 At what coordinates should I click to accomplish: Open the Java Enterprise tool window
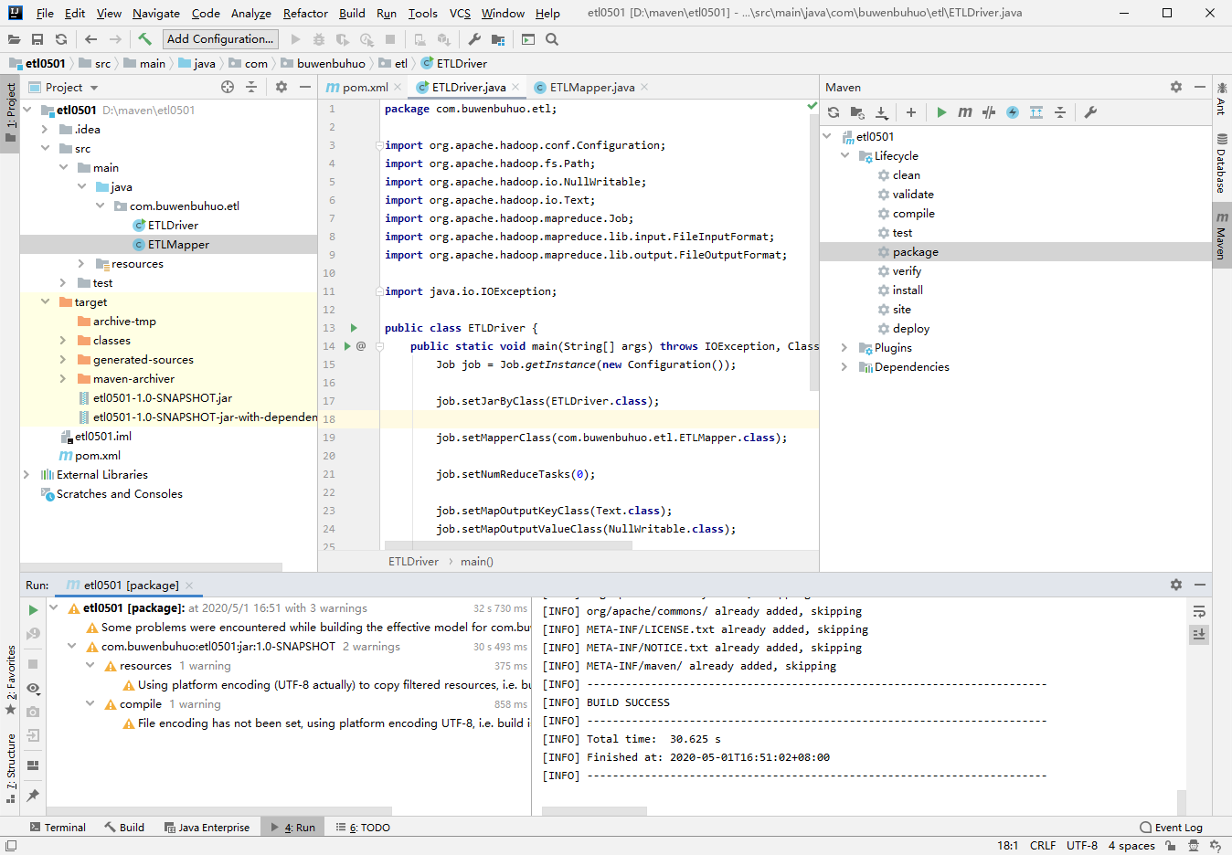point(207,827)
